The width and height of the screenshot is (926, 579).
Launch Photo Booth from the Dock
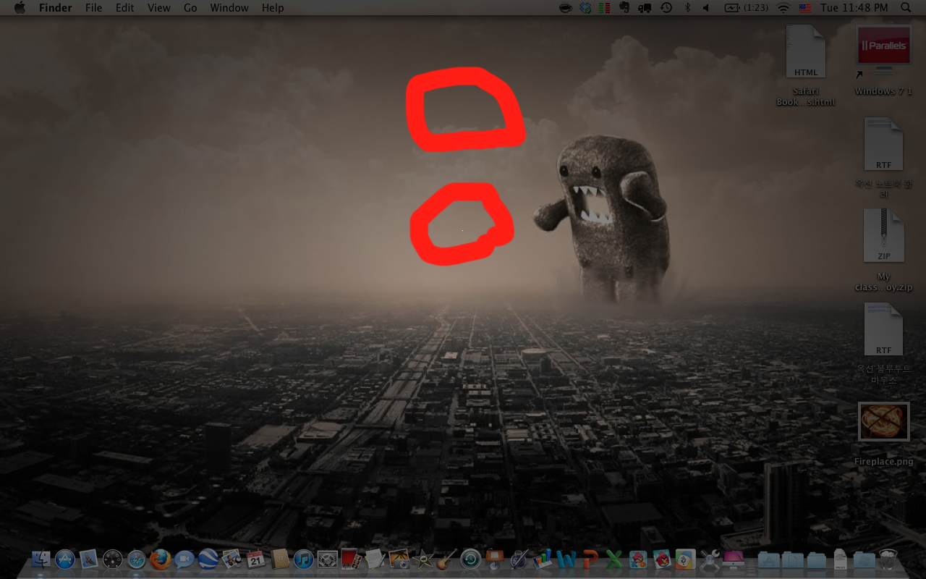coord(352,559)
